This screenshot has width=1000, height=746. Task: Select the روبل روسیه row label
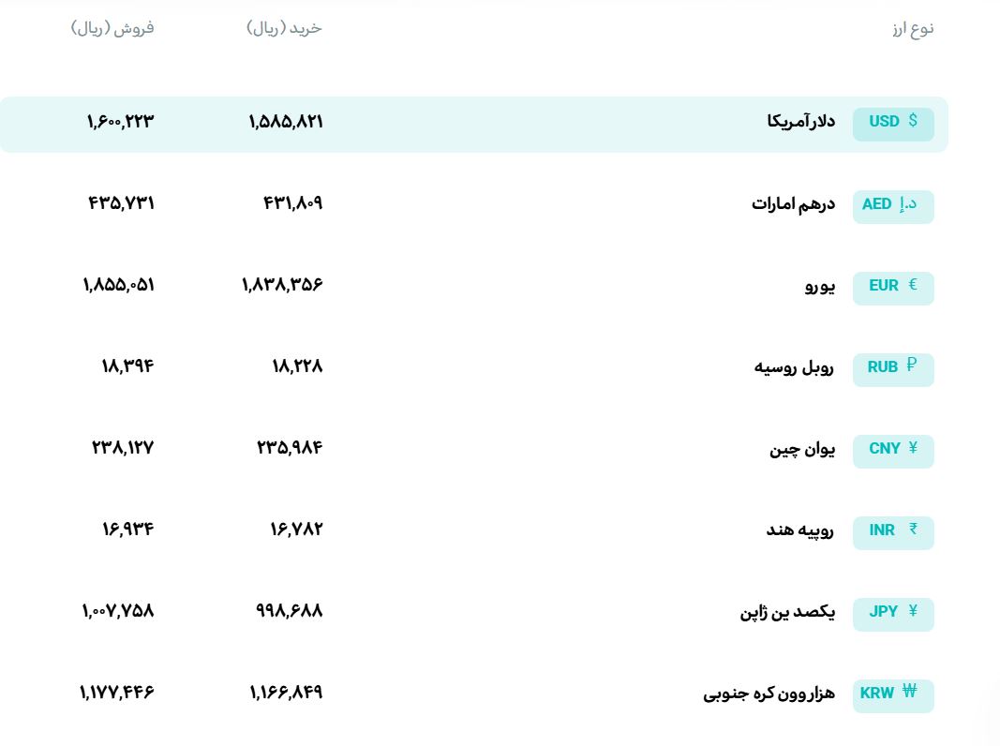(794, 367)
